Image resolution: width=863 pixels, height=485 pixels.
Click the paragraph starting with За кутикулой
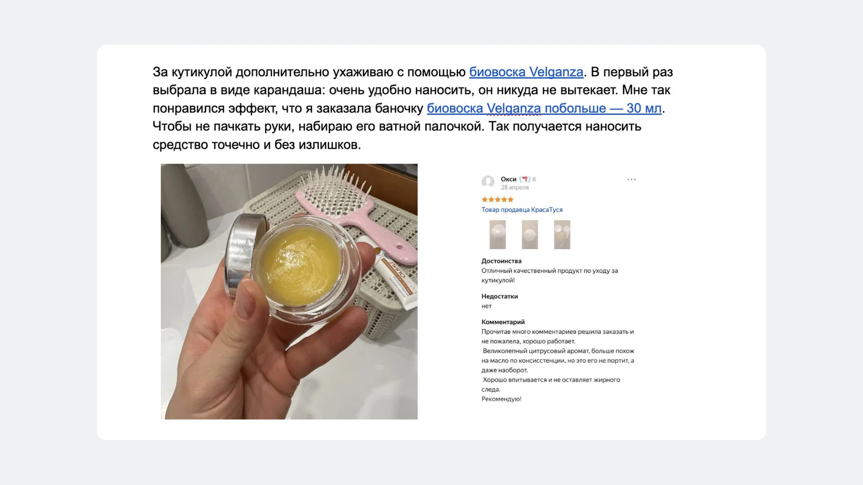pos(412,108)
